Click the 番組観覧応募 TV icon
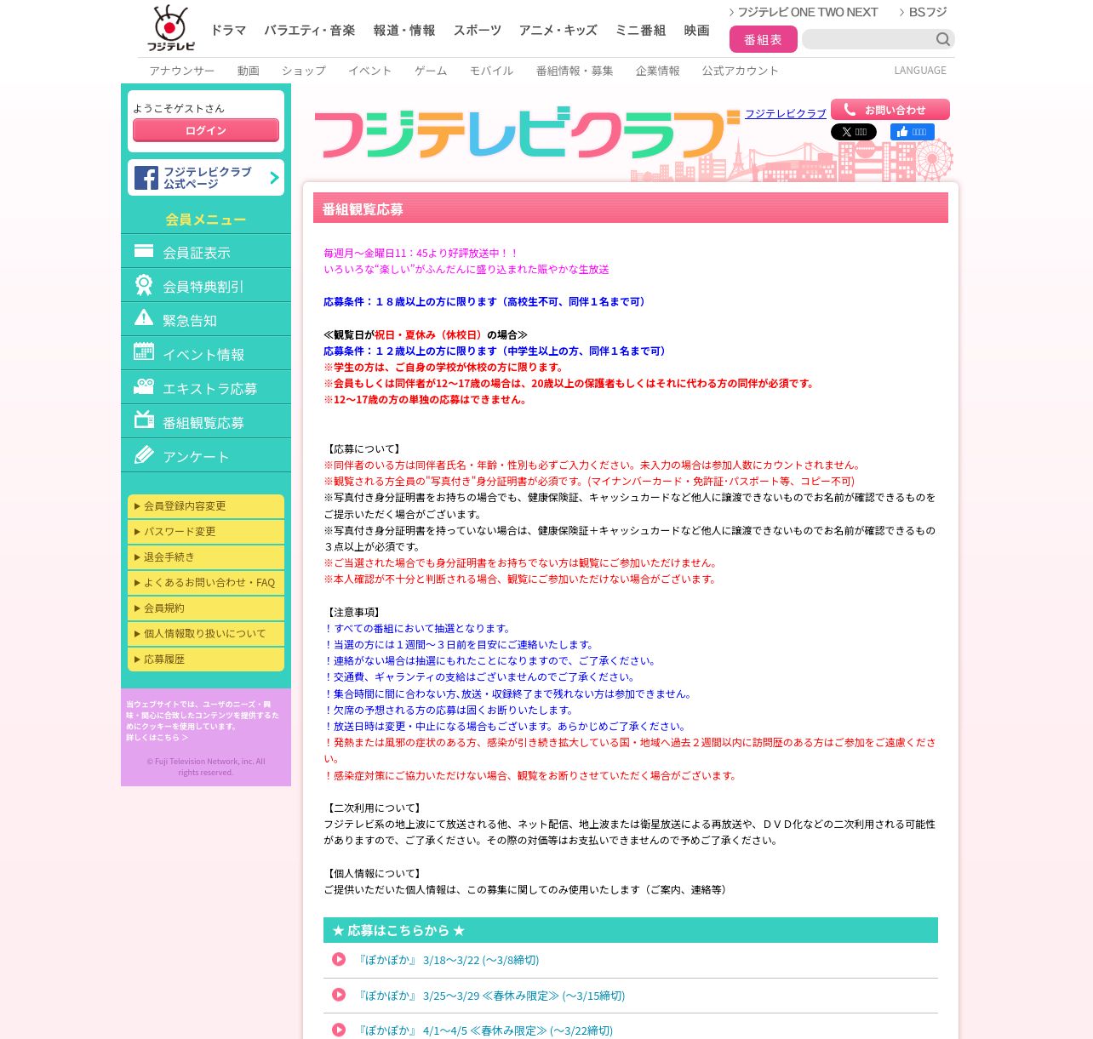The width and height of the screenshot is (1093, 1039). tap(144, 420)
